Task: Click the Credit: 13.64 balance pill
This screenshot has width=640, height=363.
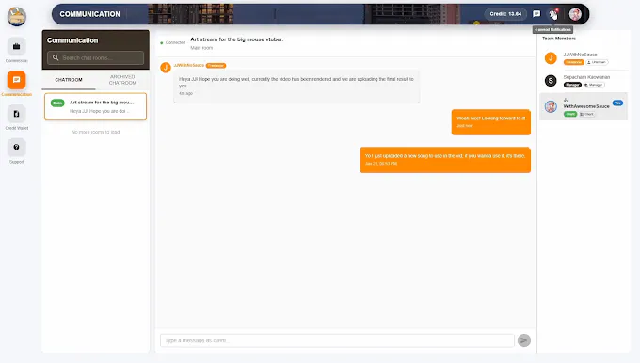Action: pos(505,14)
